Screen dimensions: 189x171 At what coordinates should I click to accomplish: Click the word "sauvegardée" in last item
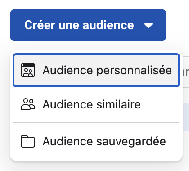[131, 142]
